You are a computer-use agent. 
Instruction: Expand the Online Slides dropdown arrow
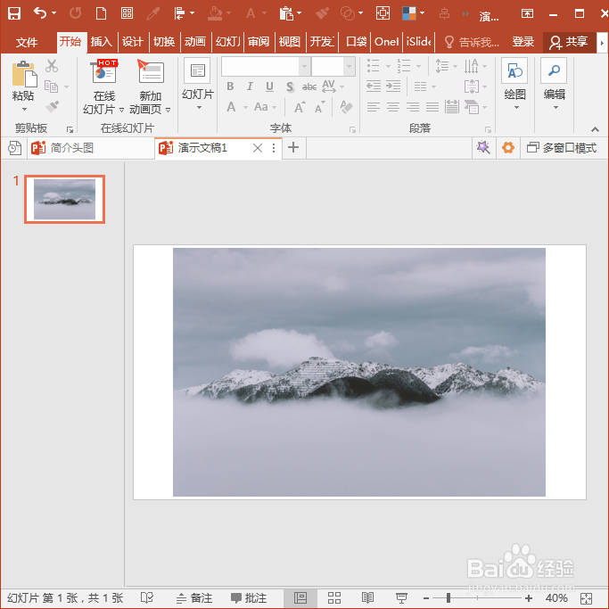pyautogui.click(x=121, y=110)
